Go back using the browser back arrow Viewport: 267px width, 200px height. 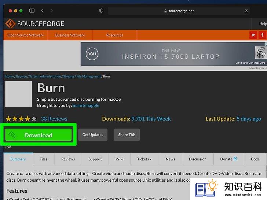(43, 11)
